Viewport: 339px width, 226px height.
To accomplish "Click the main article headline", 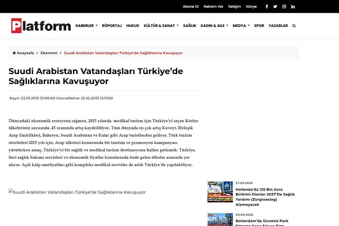I will (x=96, y=76).
